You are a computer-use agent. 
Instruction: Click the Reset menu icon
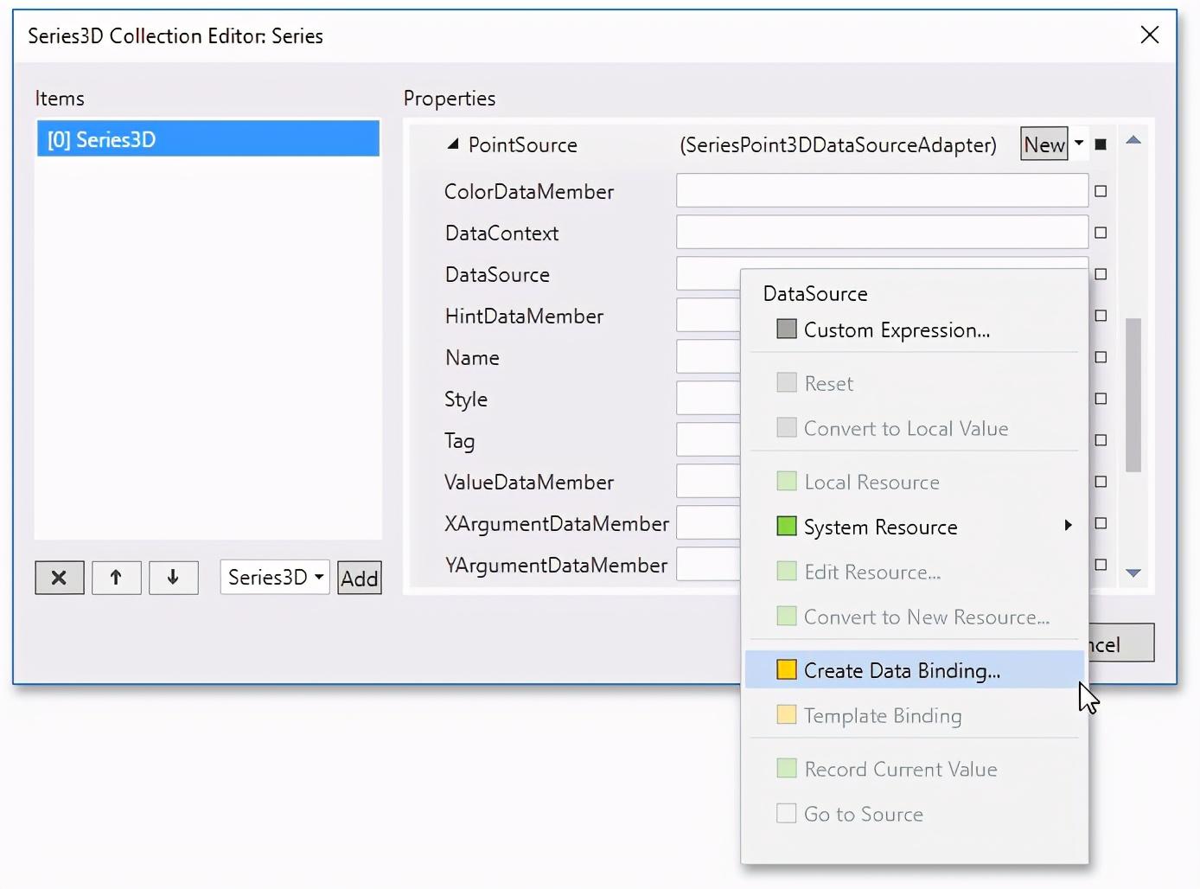(787, 383)
